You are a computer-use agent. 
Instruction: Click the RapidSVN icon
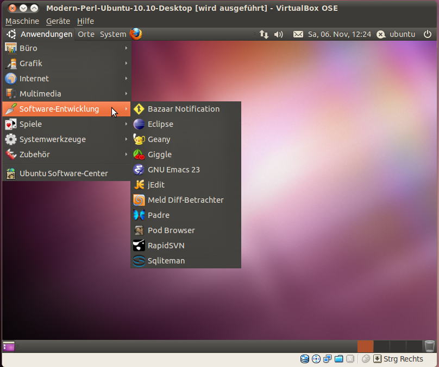point(139,246)
